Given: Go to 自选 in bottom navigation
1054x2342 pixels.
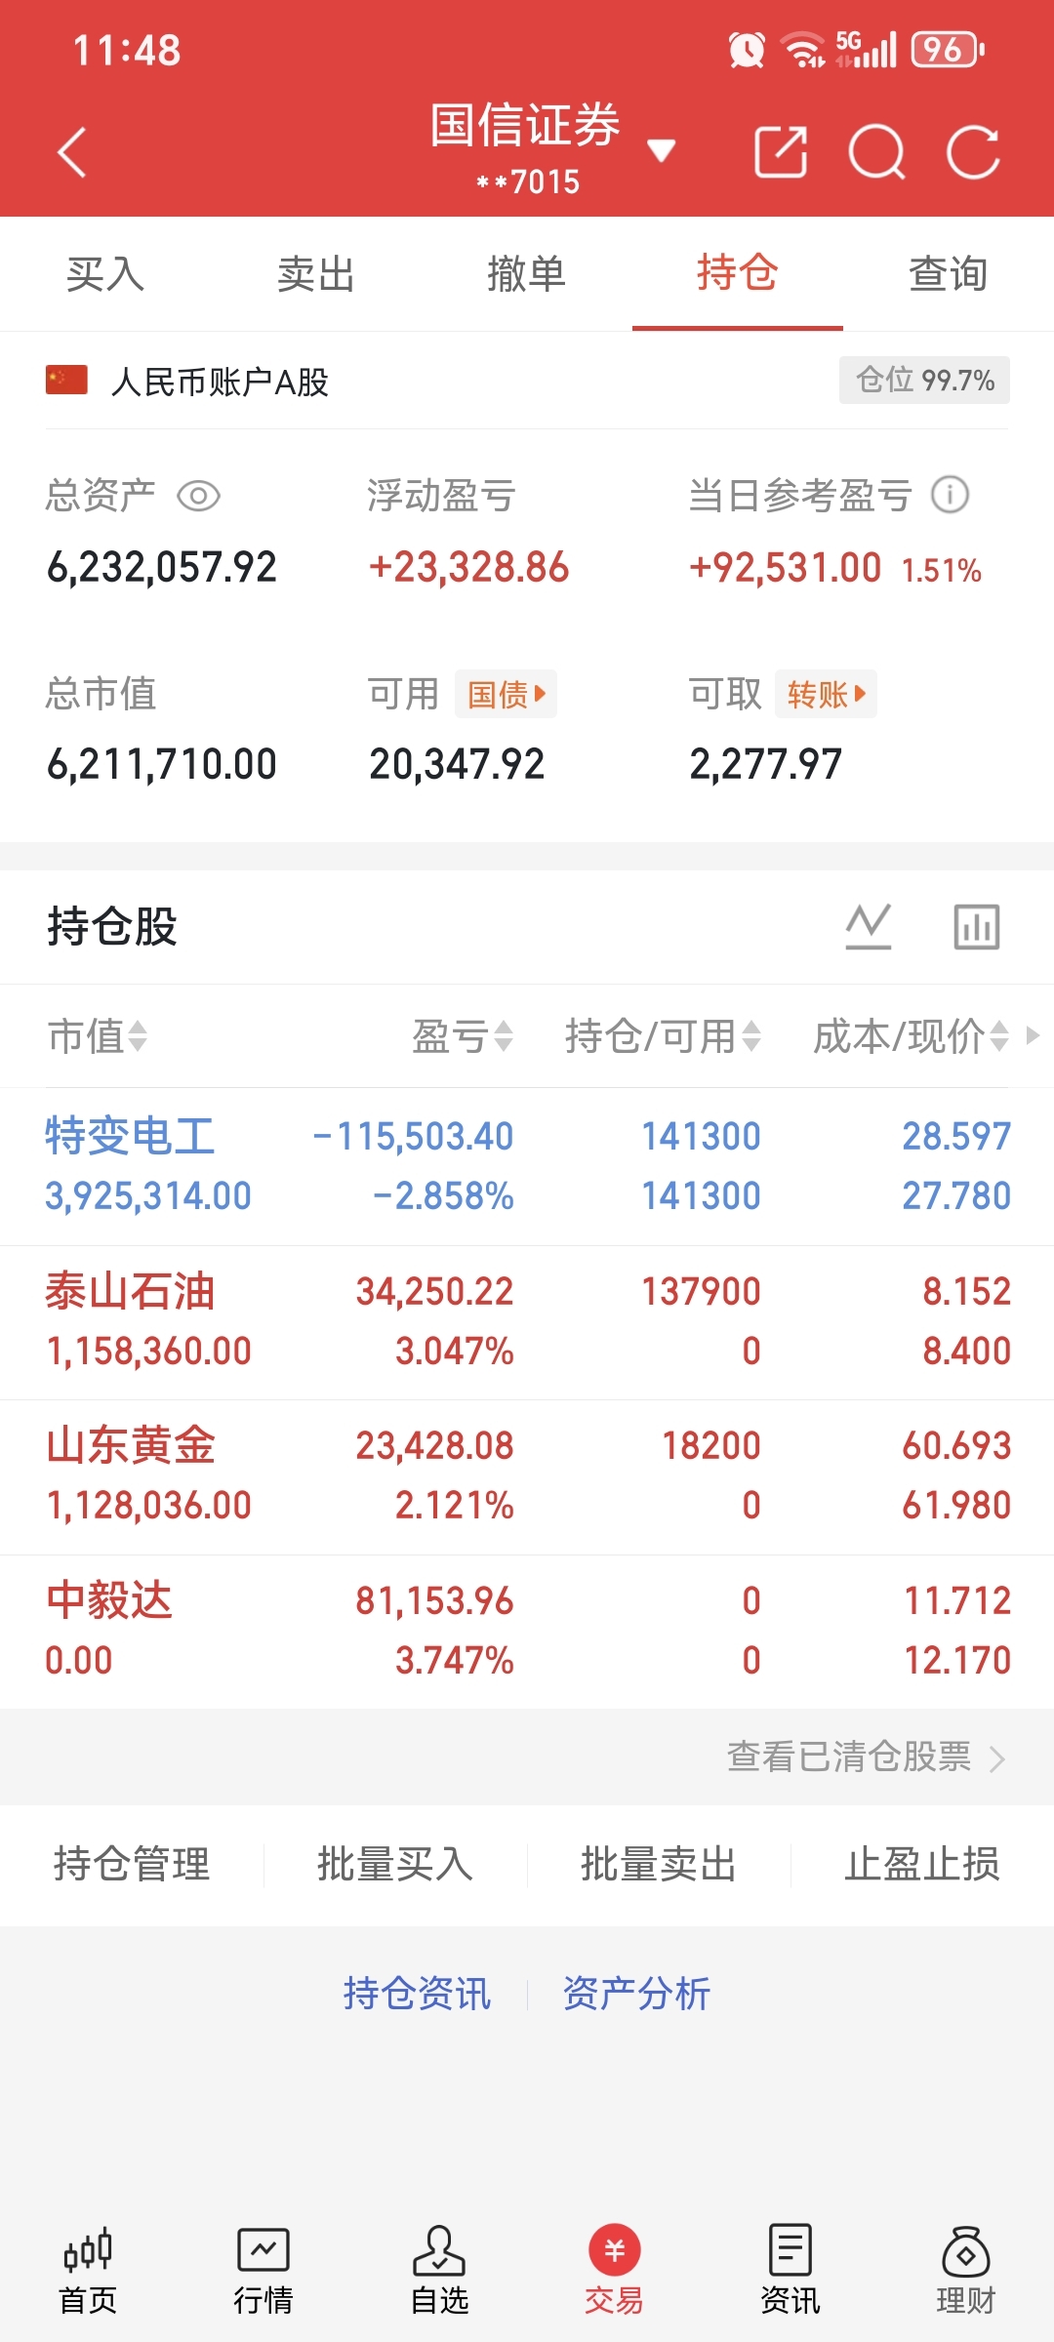Looking at the screenshot, I should click(x=439, y=2272).
